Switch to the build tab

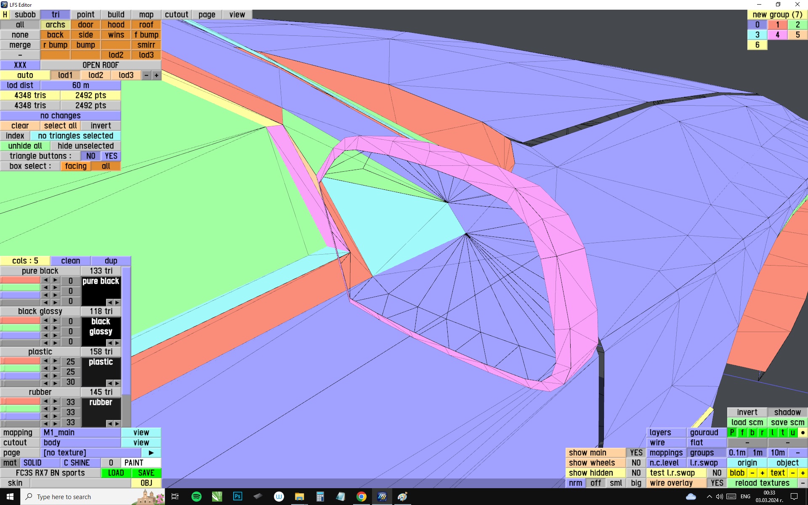click(116, 15)
